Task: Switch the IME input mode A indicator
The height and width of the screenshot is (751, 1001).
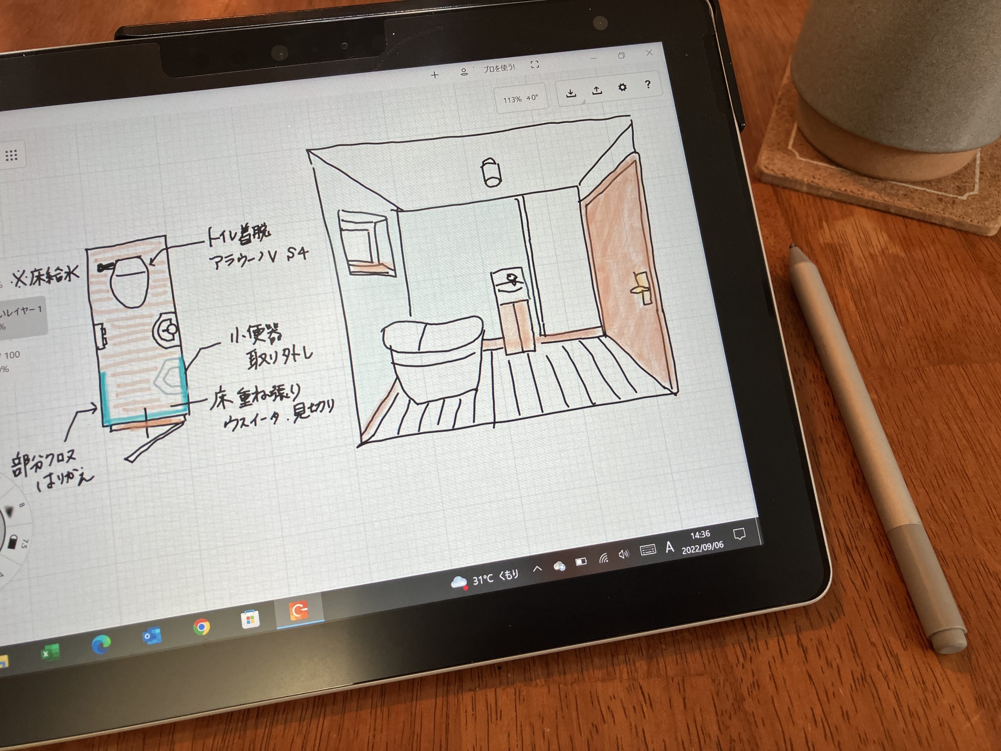Action: click(670, 547)
